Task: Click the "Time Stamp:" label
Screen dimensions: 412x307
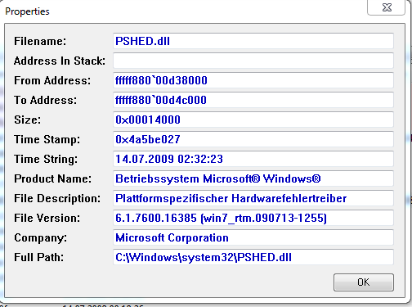Action: 47,139
